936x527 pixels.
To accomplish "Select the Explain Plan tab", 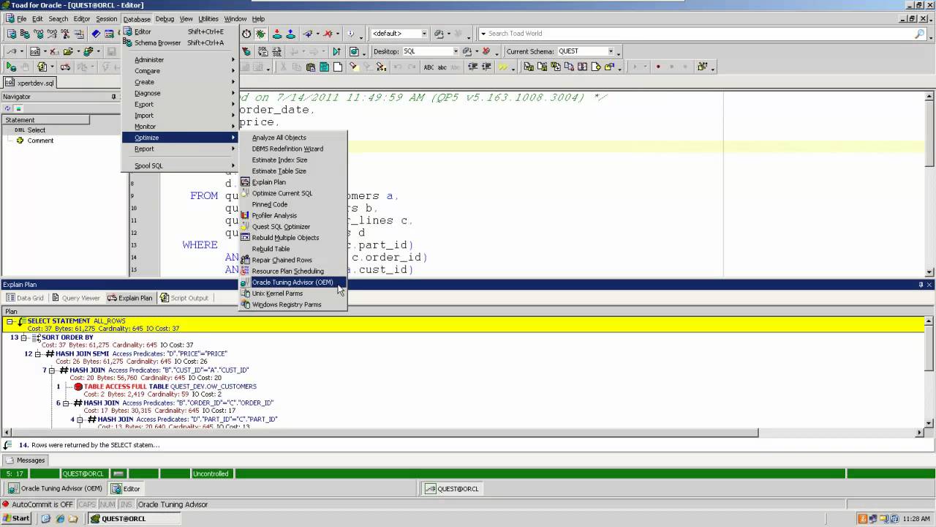I will 130,298.
